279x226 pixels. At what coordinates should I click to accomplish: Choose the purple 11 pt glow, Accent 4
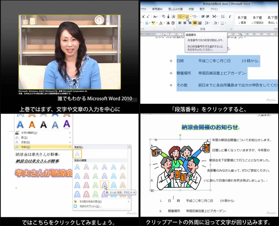click(x=104, y=185)
